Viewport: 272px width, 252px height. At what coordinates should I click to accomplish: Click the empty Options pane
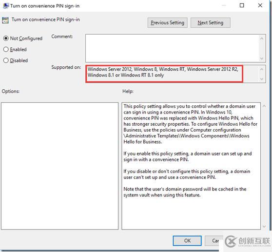click(59, 166)
